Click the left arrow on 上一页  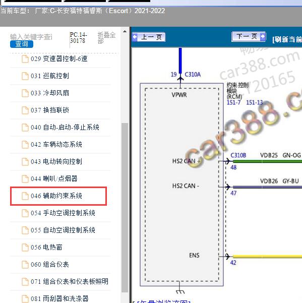point(135,37)
